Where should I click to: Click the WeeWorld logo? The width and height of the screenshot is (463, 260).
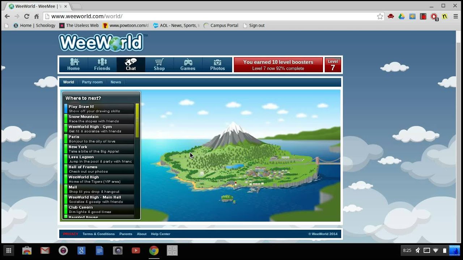pyautogui.click(x=103, y=43)
